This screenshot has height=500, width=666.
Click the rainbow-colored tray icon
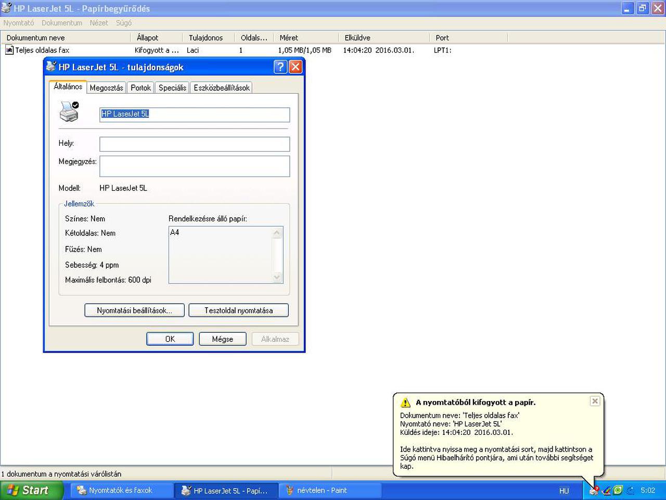click(x=606, y=490)
